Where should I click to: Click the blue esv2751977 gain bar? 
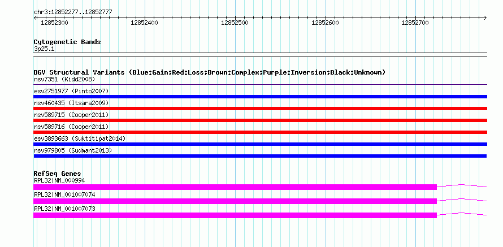260,97
